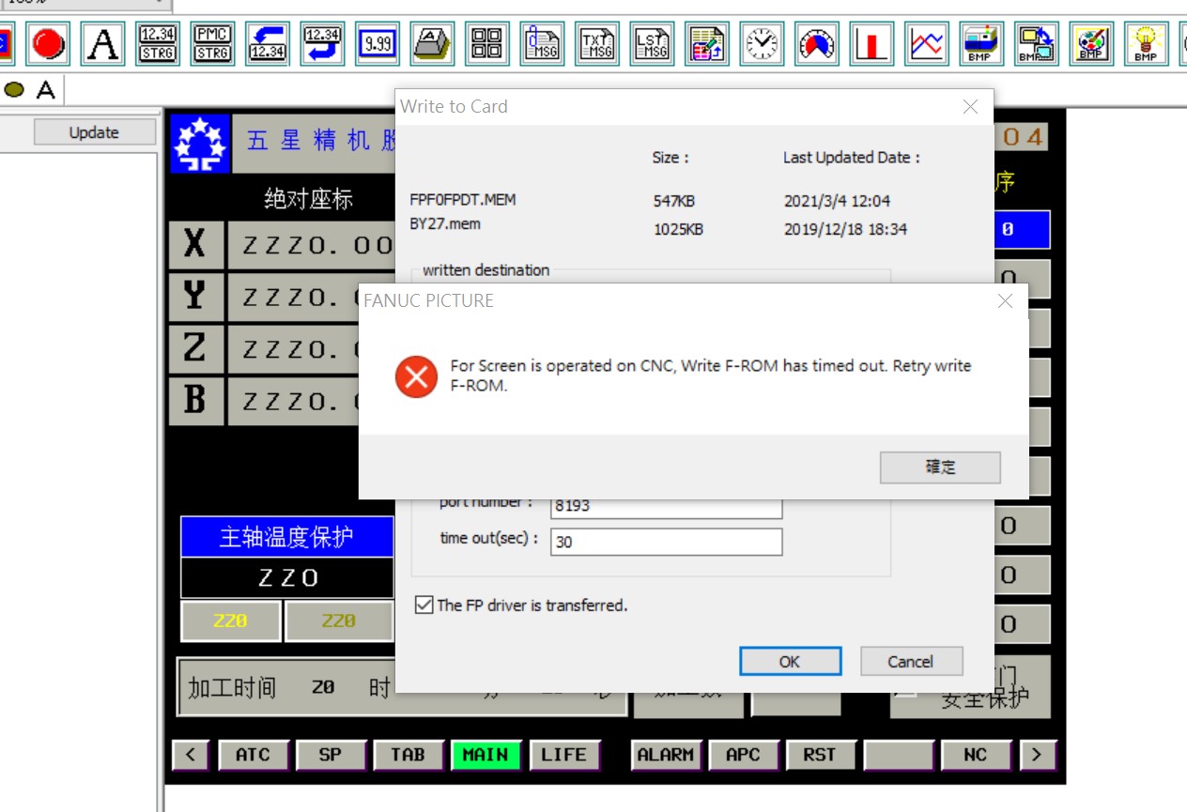Select the red round lamp tool

[x=48, y=44]
